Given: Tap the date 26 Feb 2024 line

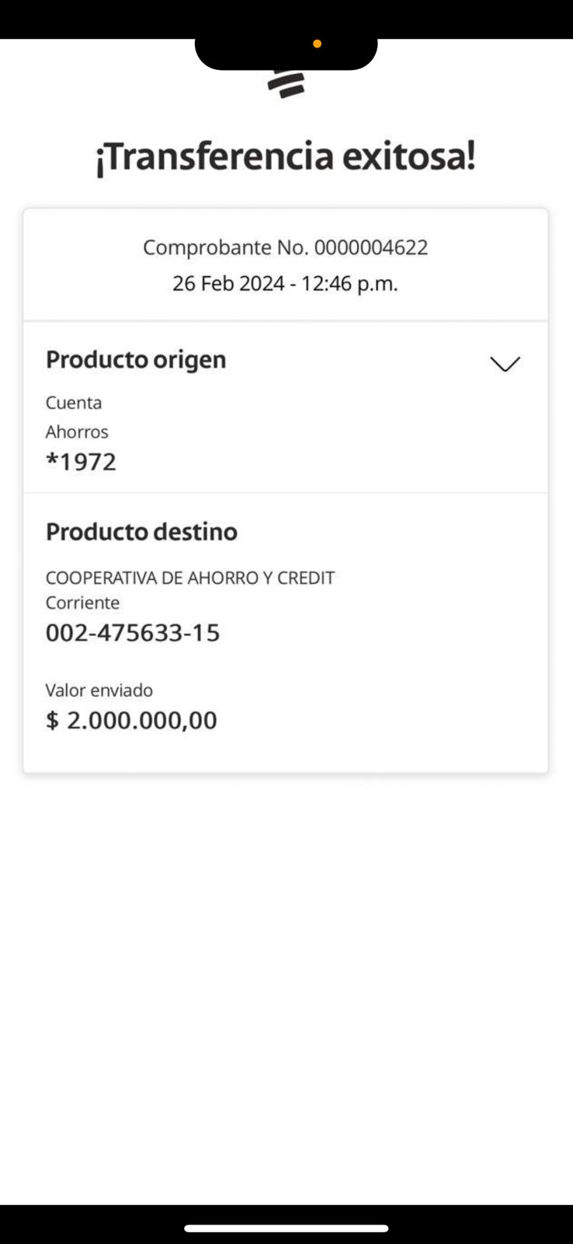Looking at the screenshot, I should pos(286,283).
